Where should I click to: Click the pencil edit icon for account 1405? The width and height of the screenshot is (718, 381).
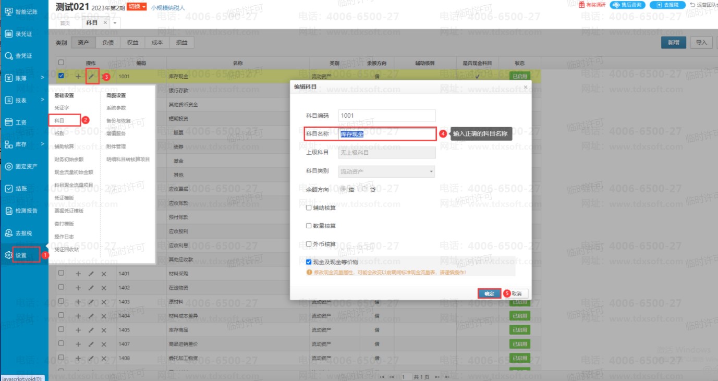click(x=91, y=330)
